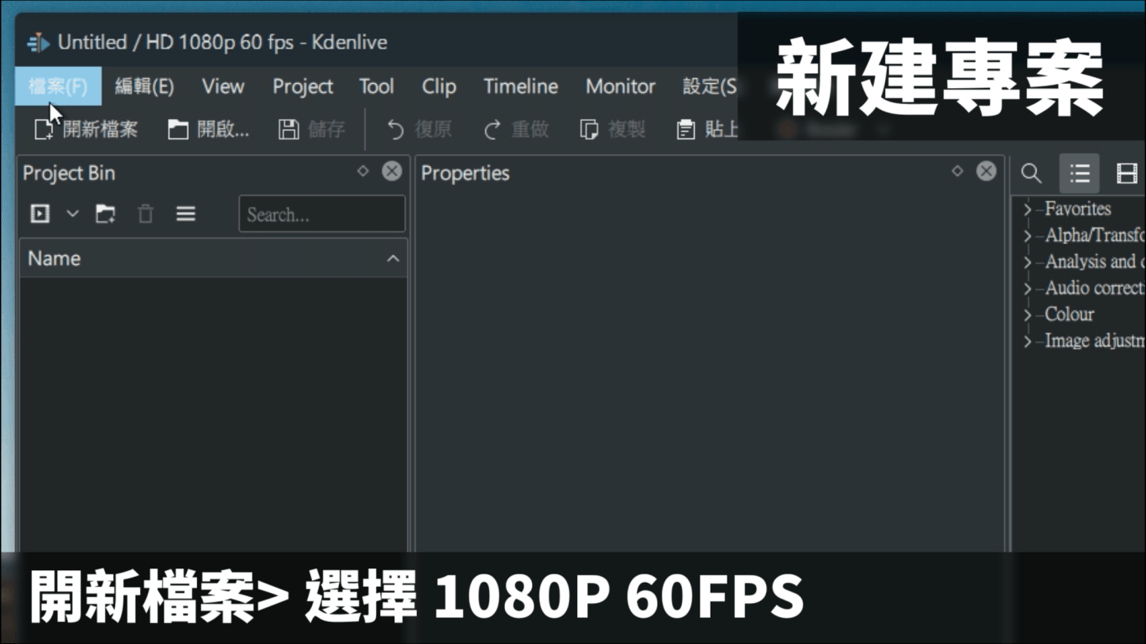Open the 編輯(E) menu
Screen dimensions: 1146x644
click(x=144, y=86)
